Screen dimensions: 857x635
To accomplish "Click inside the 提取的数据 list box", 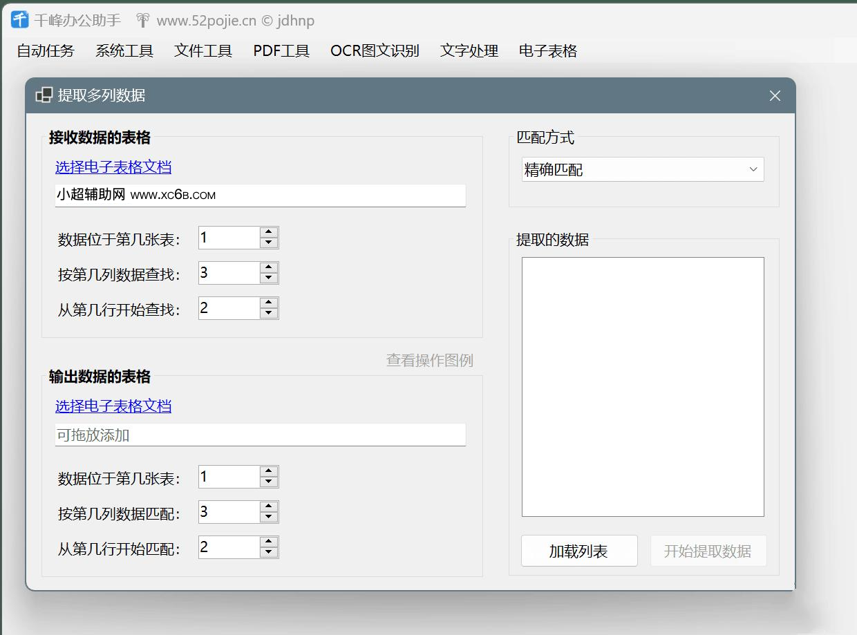I will [x=642, y=386].
